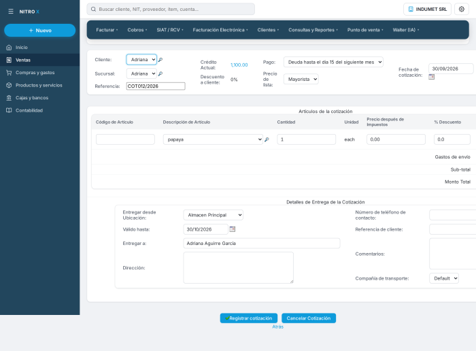Image resolution: width=476 pixels, height=351 pixels.
Task: Click the Cajas y bancos bank icon
Action: 9,98
